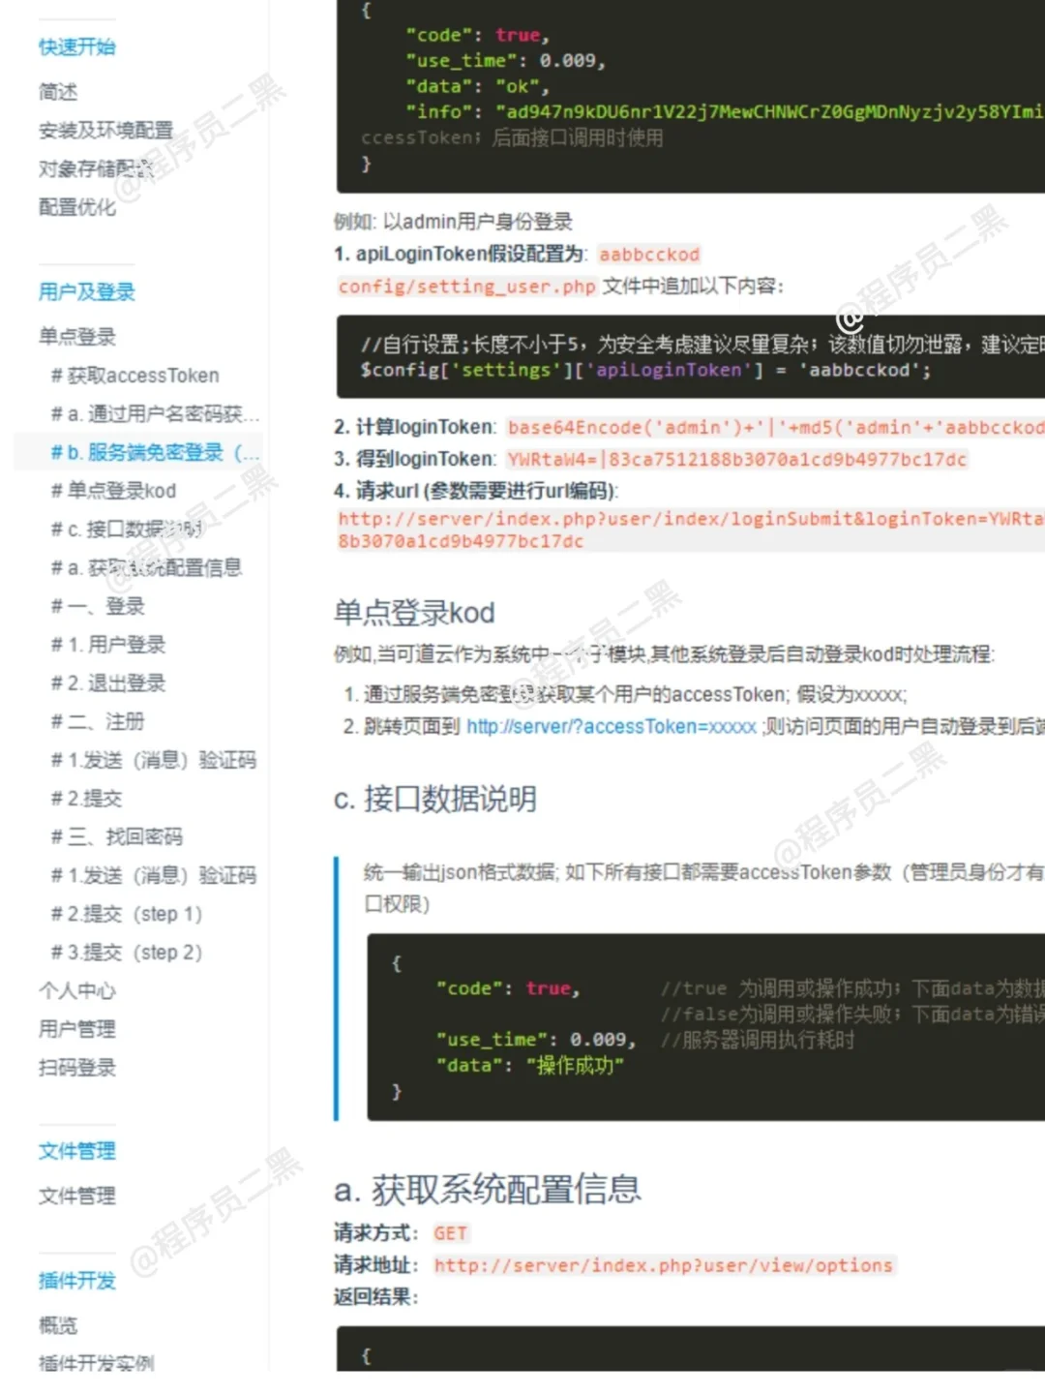Open the 用户管理 page
This screenshot has height=1394, width=1045.
[77, 1029]
